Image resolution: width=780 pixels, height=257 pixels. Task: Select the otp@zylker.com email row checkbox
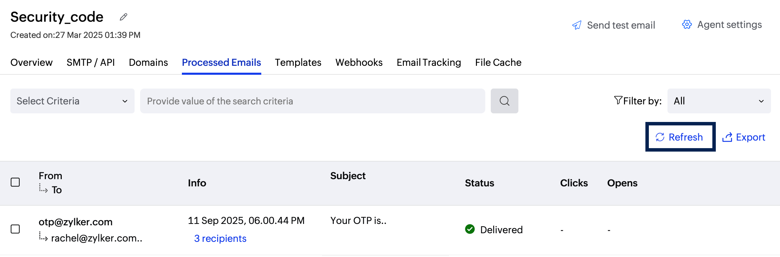click(15, 229)
